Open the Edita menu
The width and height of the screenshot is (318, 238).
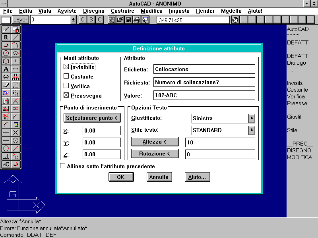click(25, 11)
